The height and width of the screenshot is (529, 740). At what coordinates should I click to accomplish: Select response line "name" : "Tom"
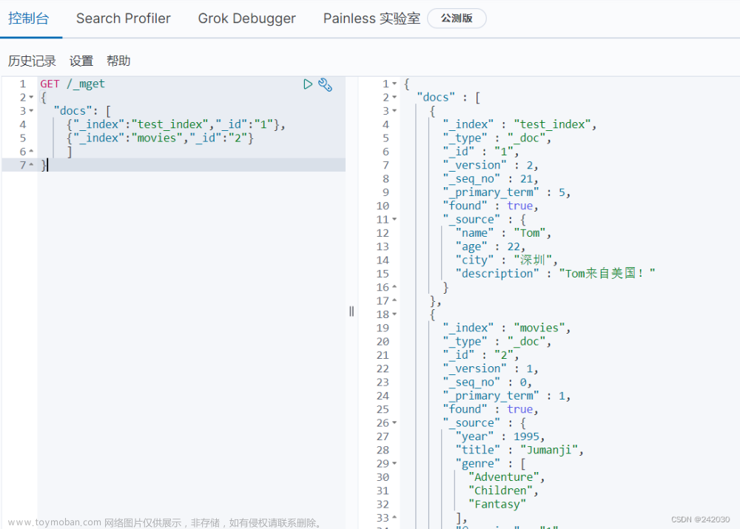(503, 233)
